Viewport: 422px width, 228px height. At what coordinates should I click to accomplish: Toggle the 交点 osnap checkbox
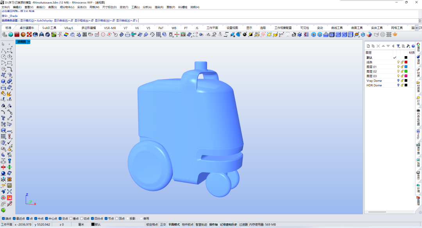[60, 219]
